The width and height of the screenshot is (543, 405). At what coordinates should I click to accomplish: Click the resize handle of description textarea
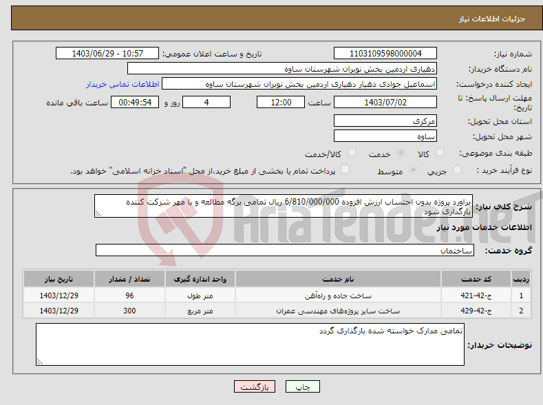[x=98, y=214]
